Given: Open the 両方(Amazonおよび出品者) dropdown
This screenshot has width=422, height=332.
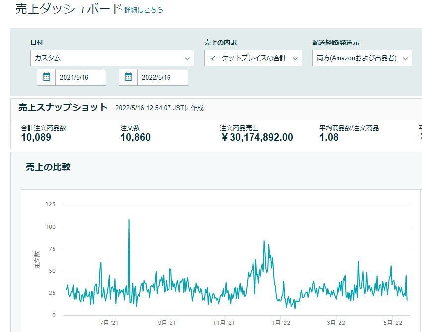Looking at the screenshot, I should [x=362, y=58].
